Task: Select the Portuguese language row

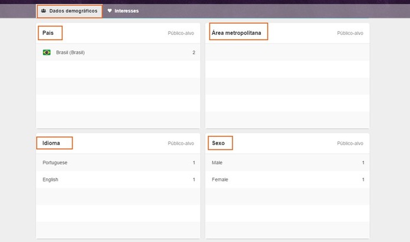Action: pos(55,163)
